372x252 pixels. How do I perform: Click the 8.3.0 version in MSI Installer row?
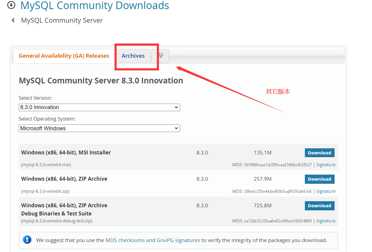pos(202,153)
